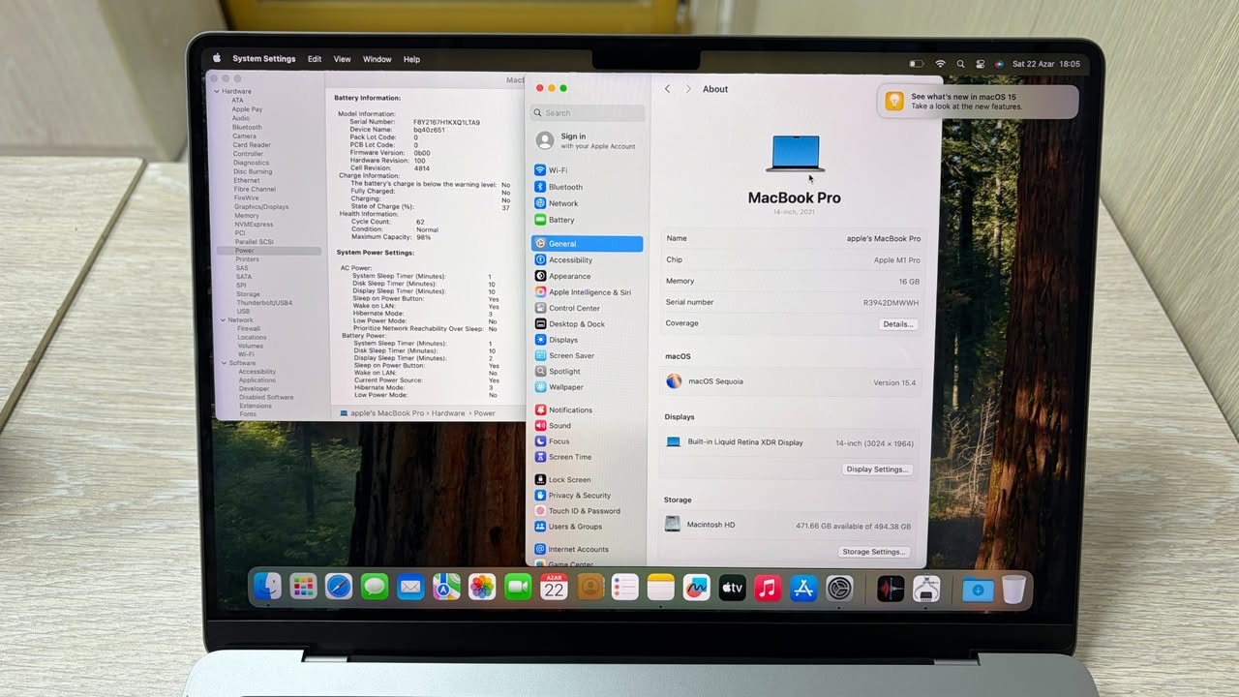
Task: Open Touch ID & Password settings
Action: pos(588,511)
